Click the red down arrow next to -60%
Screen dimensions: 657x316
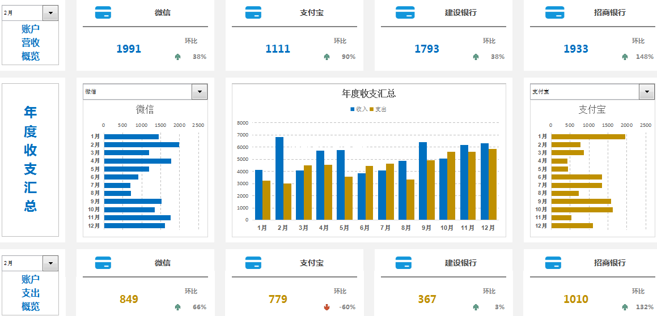coord(327,308)
